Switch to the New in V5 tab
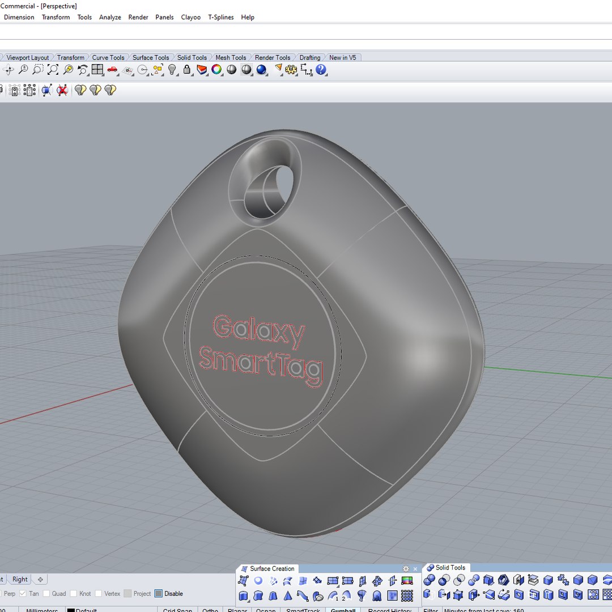 [x=343, y=57]
